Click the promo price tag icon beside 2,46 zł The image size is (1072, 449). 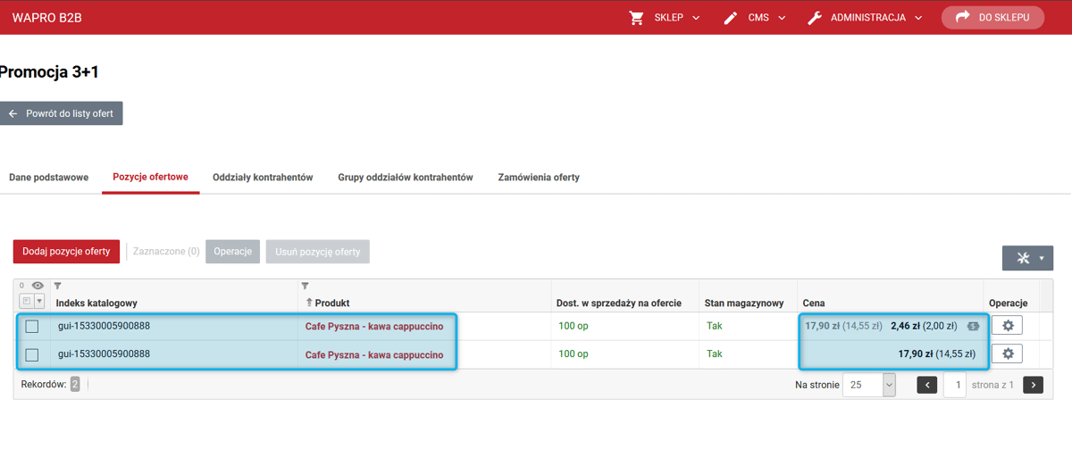pos(972,327)
